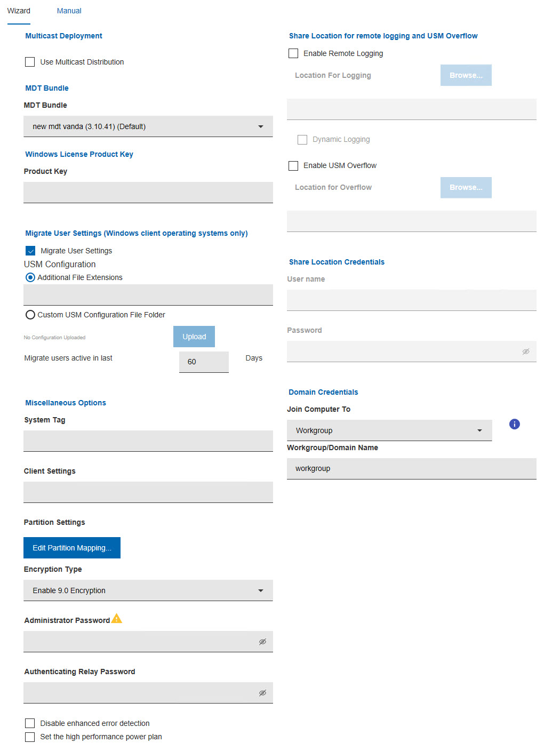The image size is (544, 751).
Task: Select Custom USM Configuration File Folder option
Action: [x=30, y=315]
